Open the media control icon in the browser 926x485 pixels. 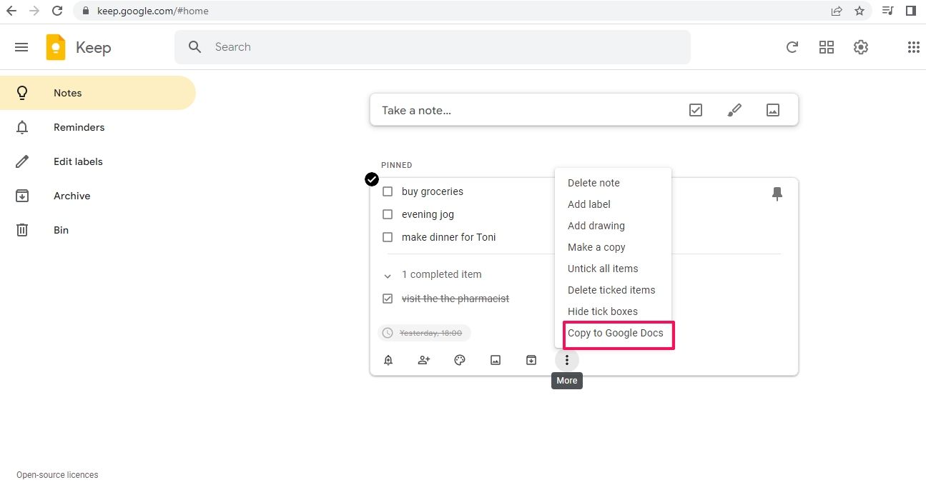pos(888,11)
